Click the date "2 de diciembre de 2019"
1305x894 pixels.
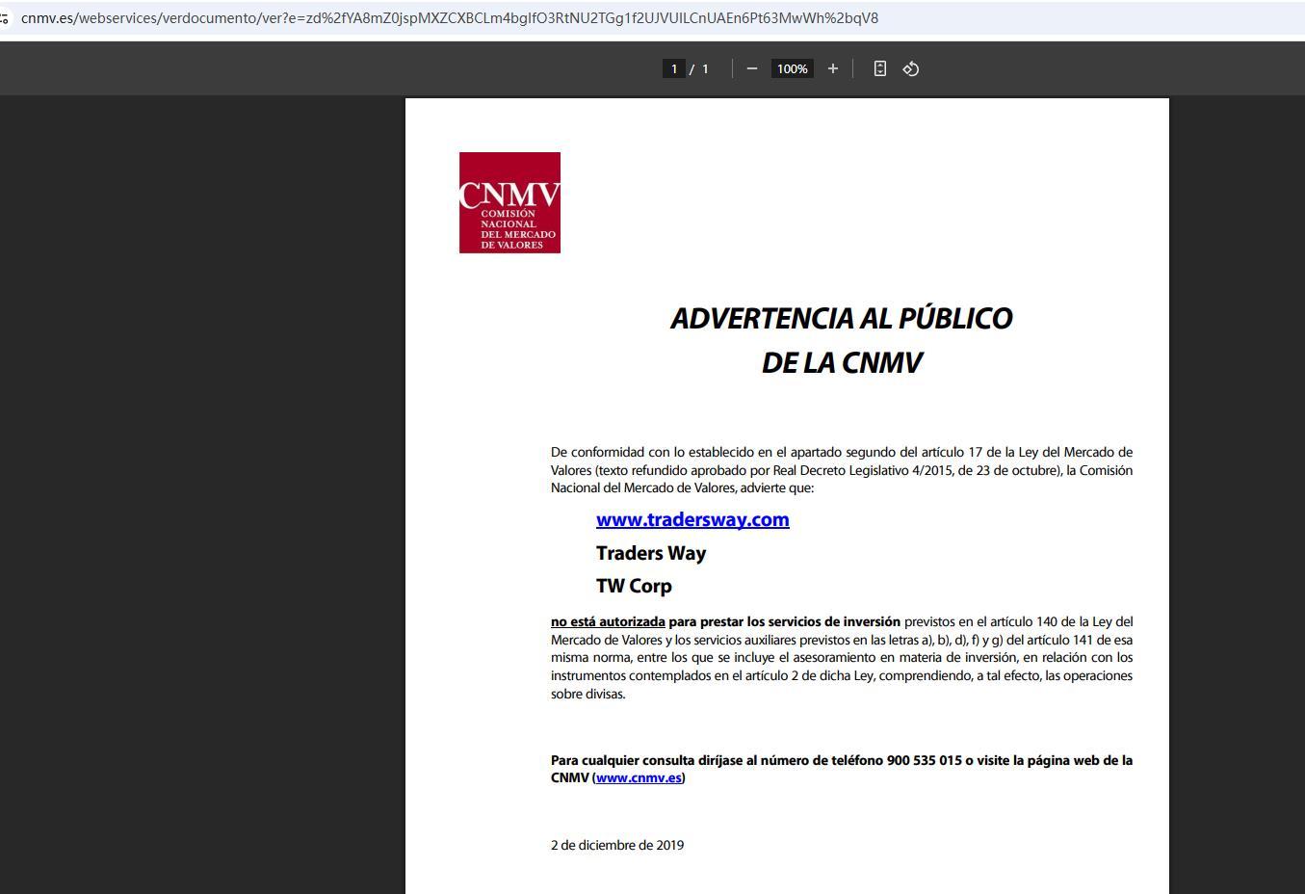pos(617,845)
